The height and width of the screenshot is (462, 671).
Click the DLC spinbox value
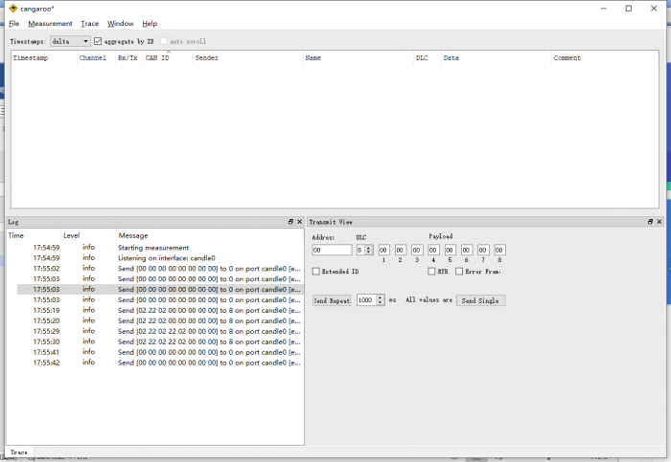pyautogui.click(x=360, y=251)
